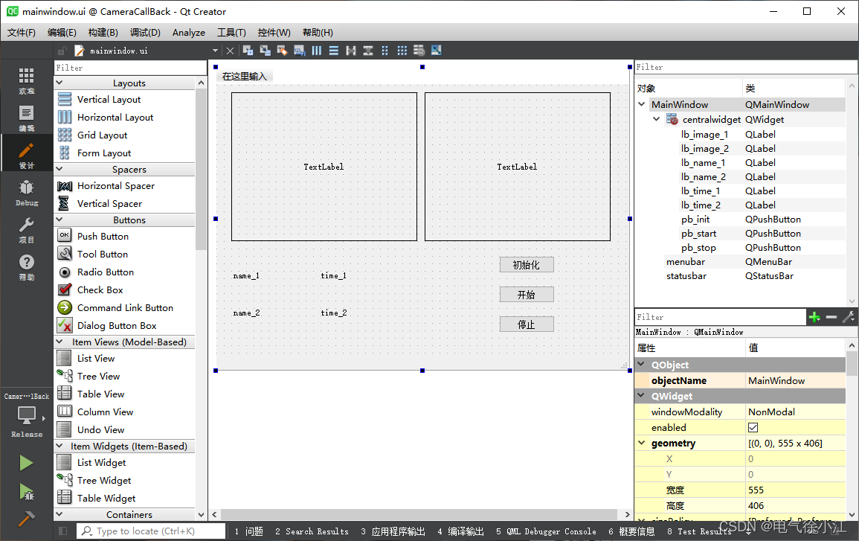This screenshot has height=541, width=859.
Task: Open the 构建(B) menu
Action: point(103,32)
